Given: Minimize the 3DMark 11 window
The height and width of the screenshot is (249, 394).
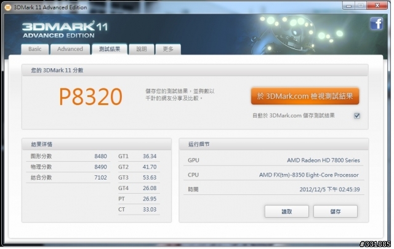Looking at the screenshot, I should pos(348,6).
